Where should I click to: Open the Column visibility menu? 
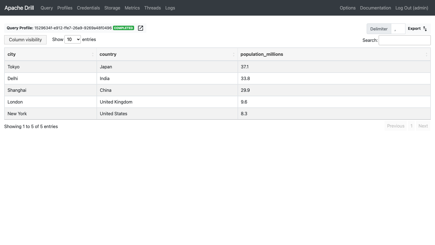pos(25,40)
